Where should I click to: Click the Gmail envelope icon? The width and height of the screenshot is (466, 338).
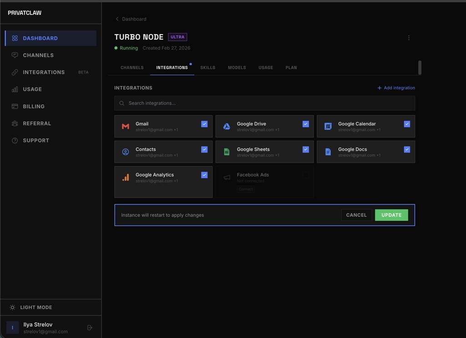click(x=126, y=126)
